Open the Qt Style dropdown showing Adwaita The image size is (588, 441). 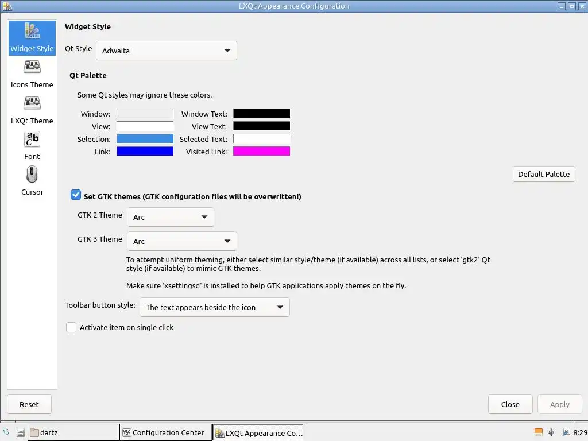(x=166, y=51)
